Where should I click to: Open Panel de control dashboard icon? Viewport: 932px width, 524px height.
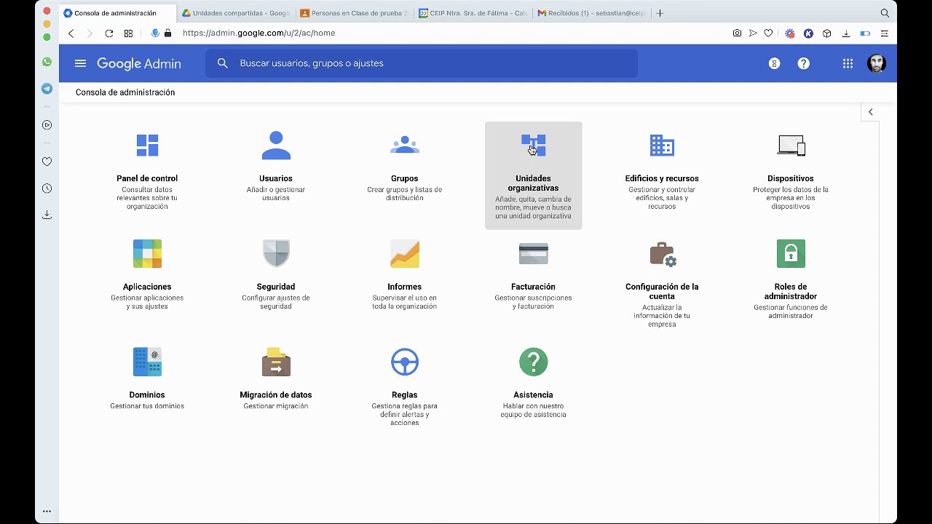point(147,145)
